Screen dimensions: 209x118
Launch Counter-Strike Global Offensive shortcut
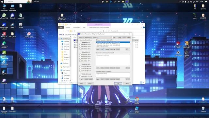(x=186, y=45)
